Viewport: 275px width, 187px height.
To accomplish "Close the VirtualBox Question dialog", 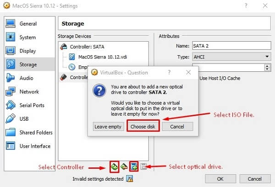I will 188,72.
